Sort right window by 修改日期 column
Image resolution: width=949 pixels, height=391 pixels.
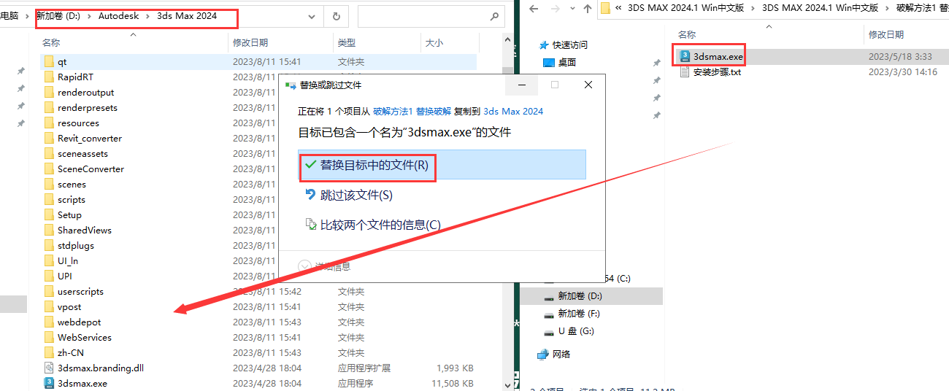click(886, 34)
